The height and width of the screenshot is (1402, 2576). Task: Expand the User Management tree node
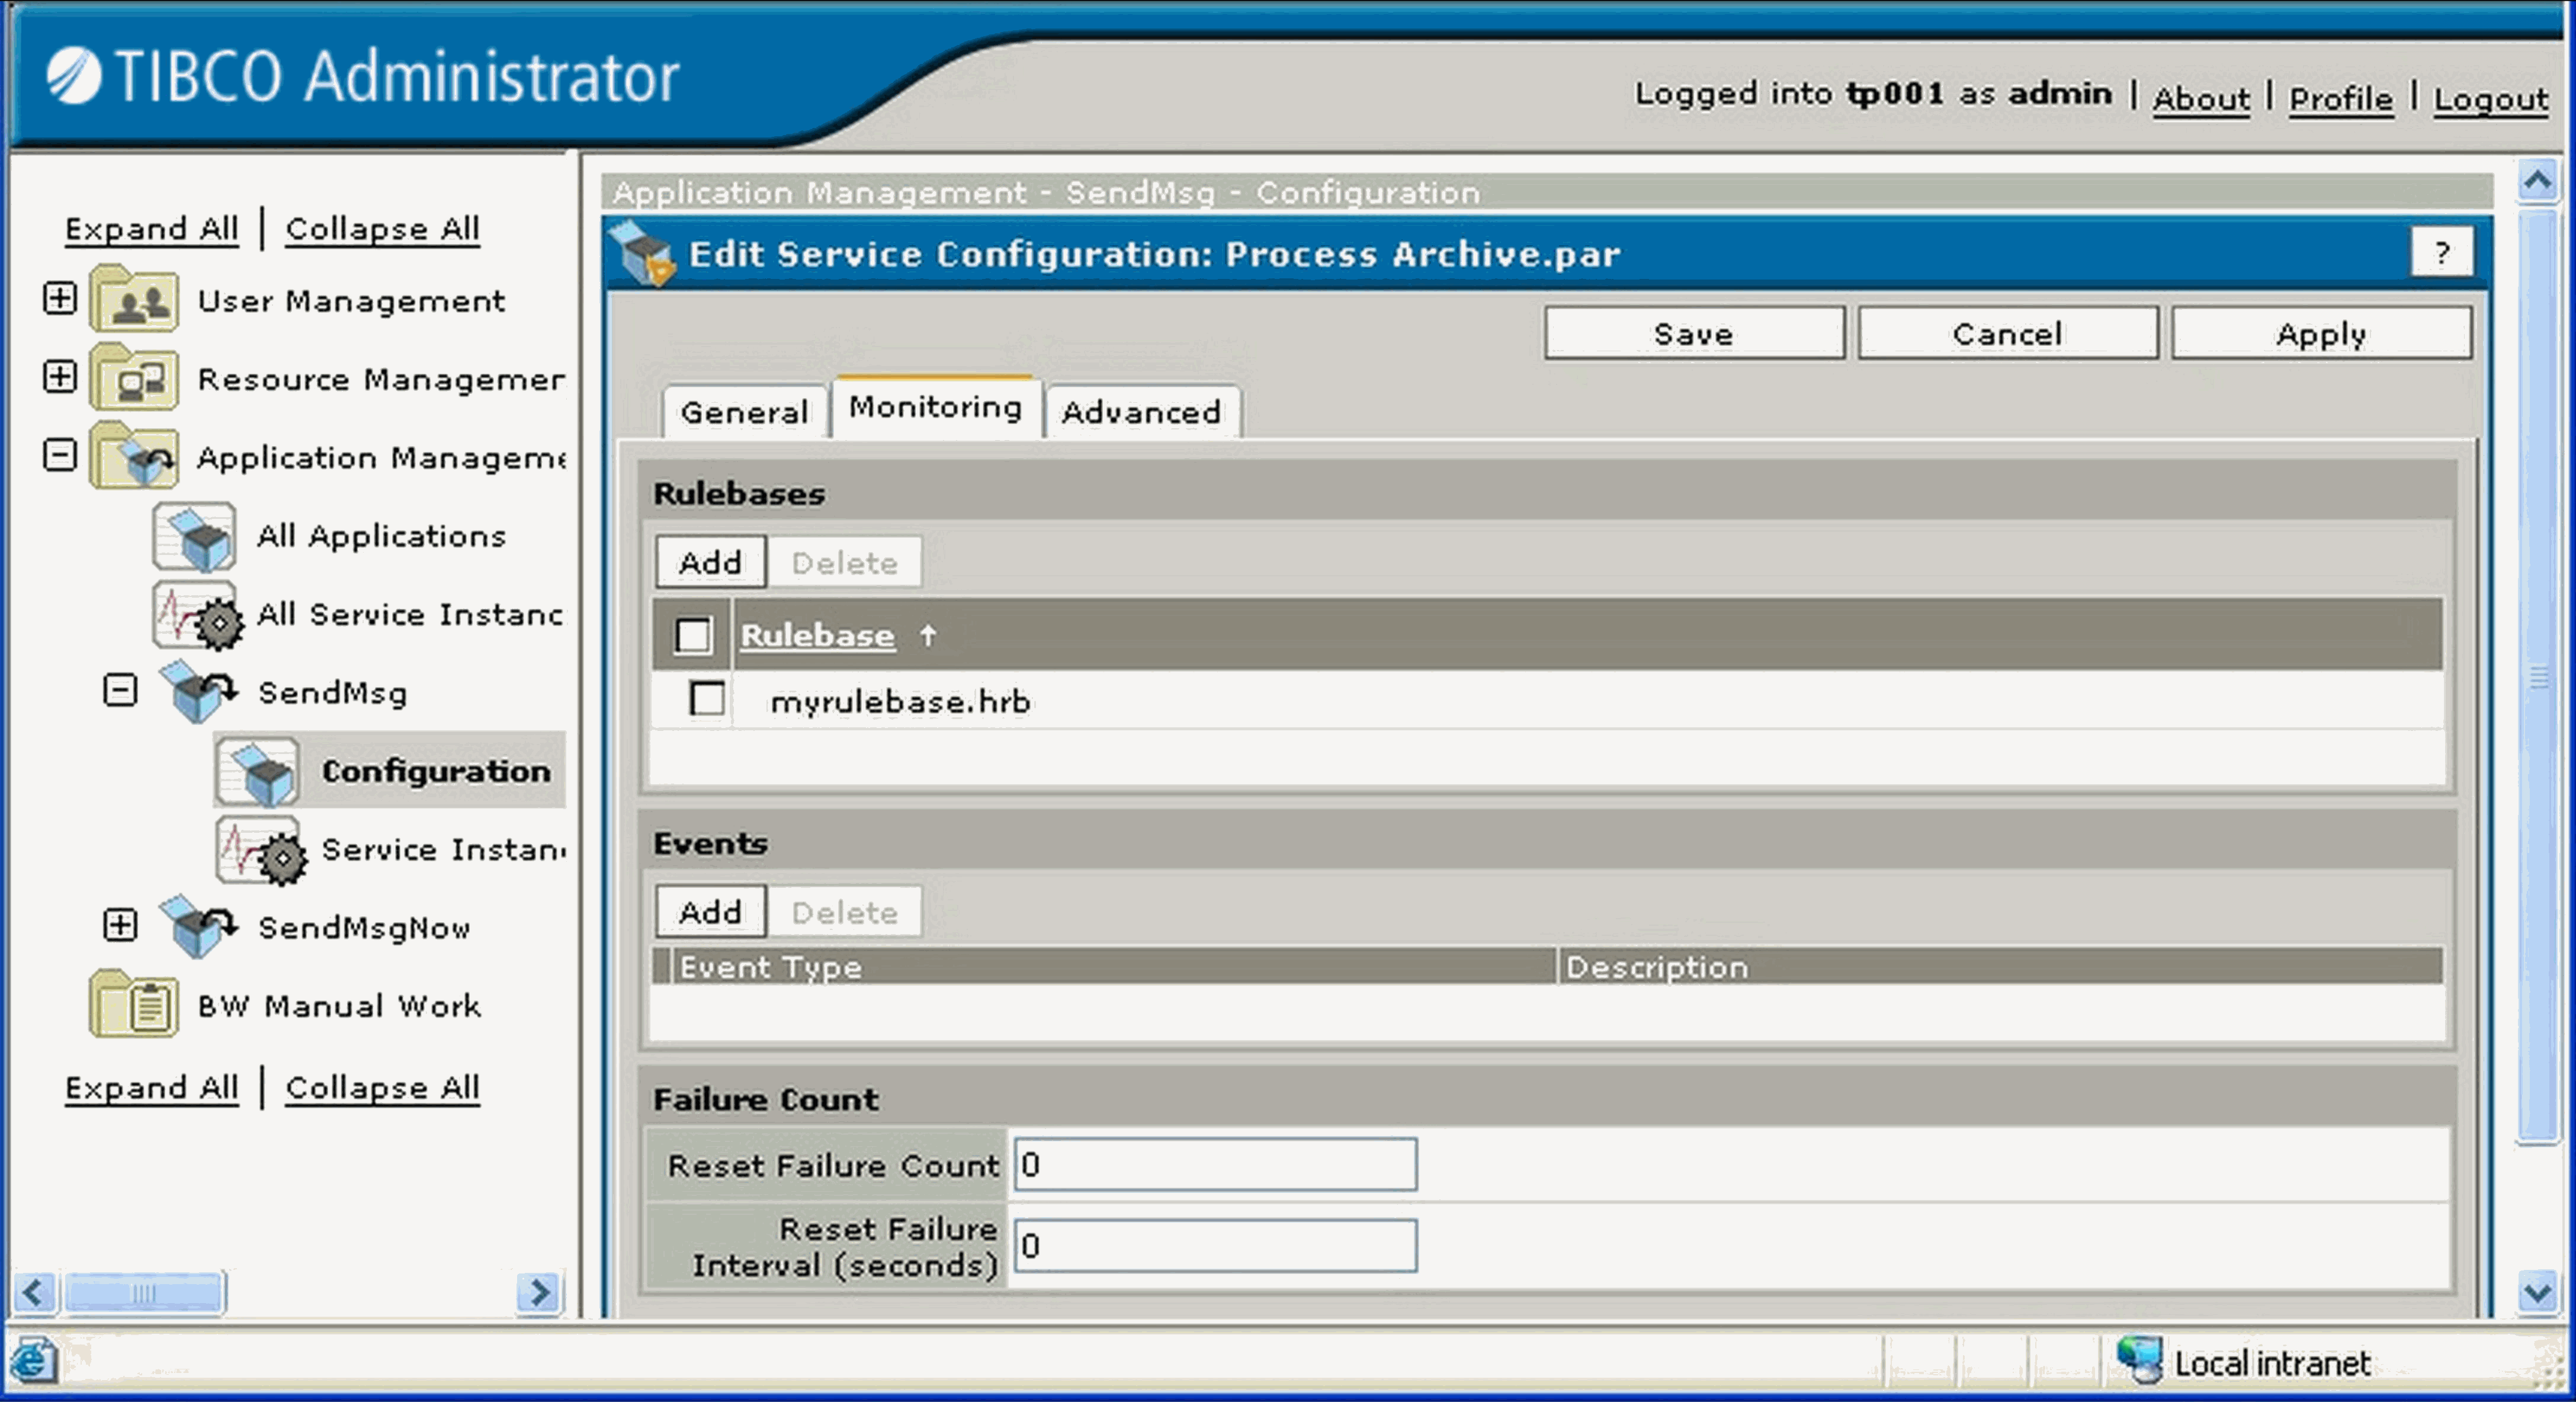pos(60,298)
